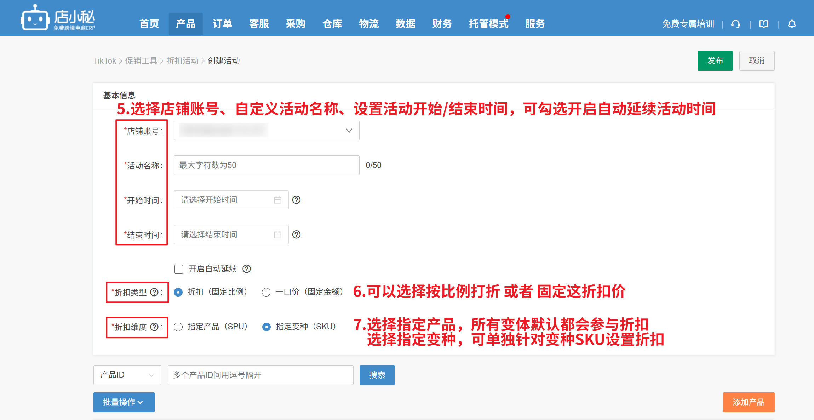Image resolution: width=814 pixels, height=420 pixels.
Task: Enable the 开启自动延续 checkbox
Action: [179, 269]
